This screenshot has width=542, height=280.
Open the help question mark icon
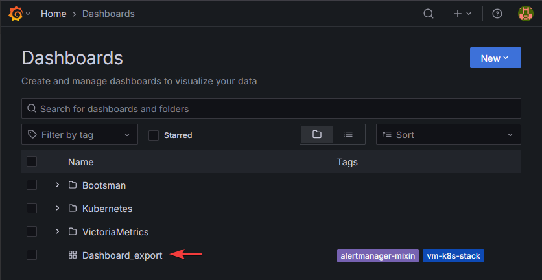497,14
